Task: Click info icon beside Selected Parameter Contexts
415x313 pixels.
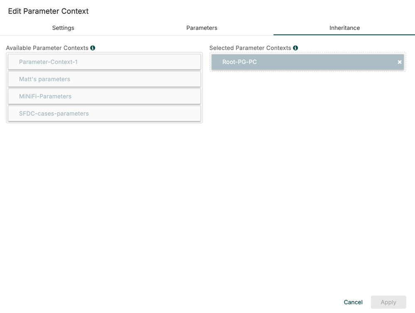Action: 295,48
